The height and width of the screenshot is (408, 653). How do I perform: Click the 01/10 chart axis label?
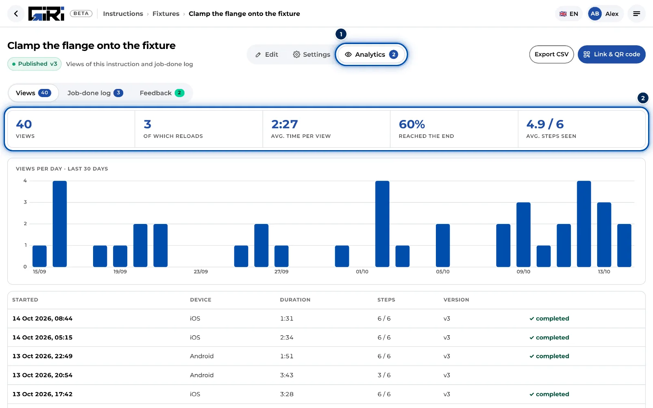pyautogui.click(x=362, y=272)
